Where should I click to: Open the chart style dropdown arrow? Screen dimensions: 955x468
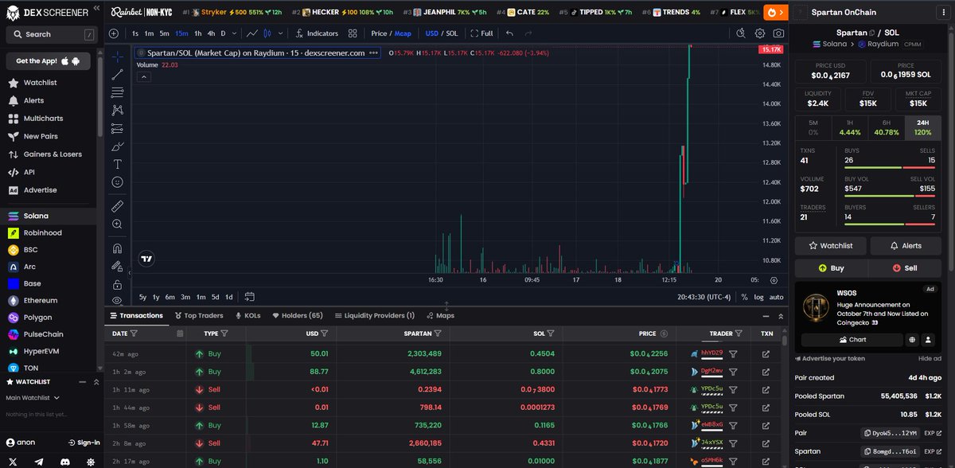coord(279,33)
